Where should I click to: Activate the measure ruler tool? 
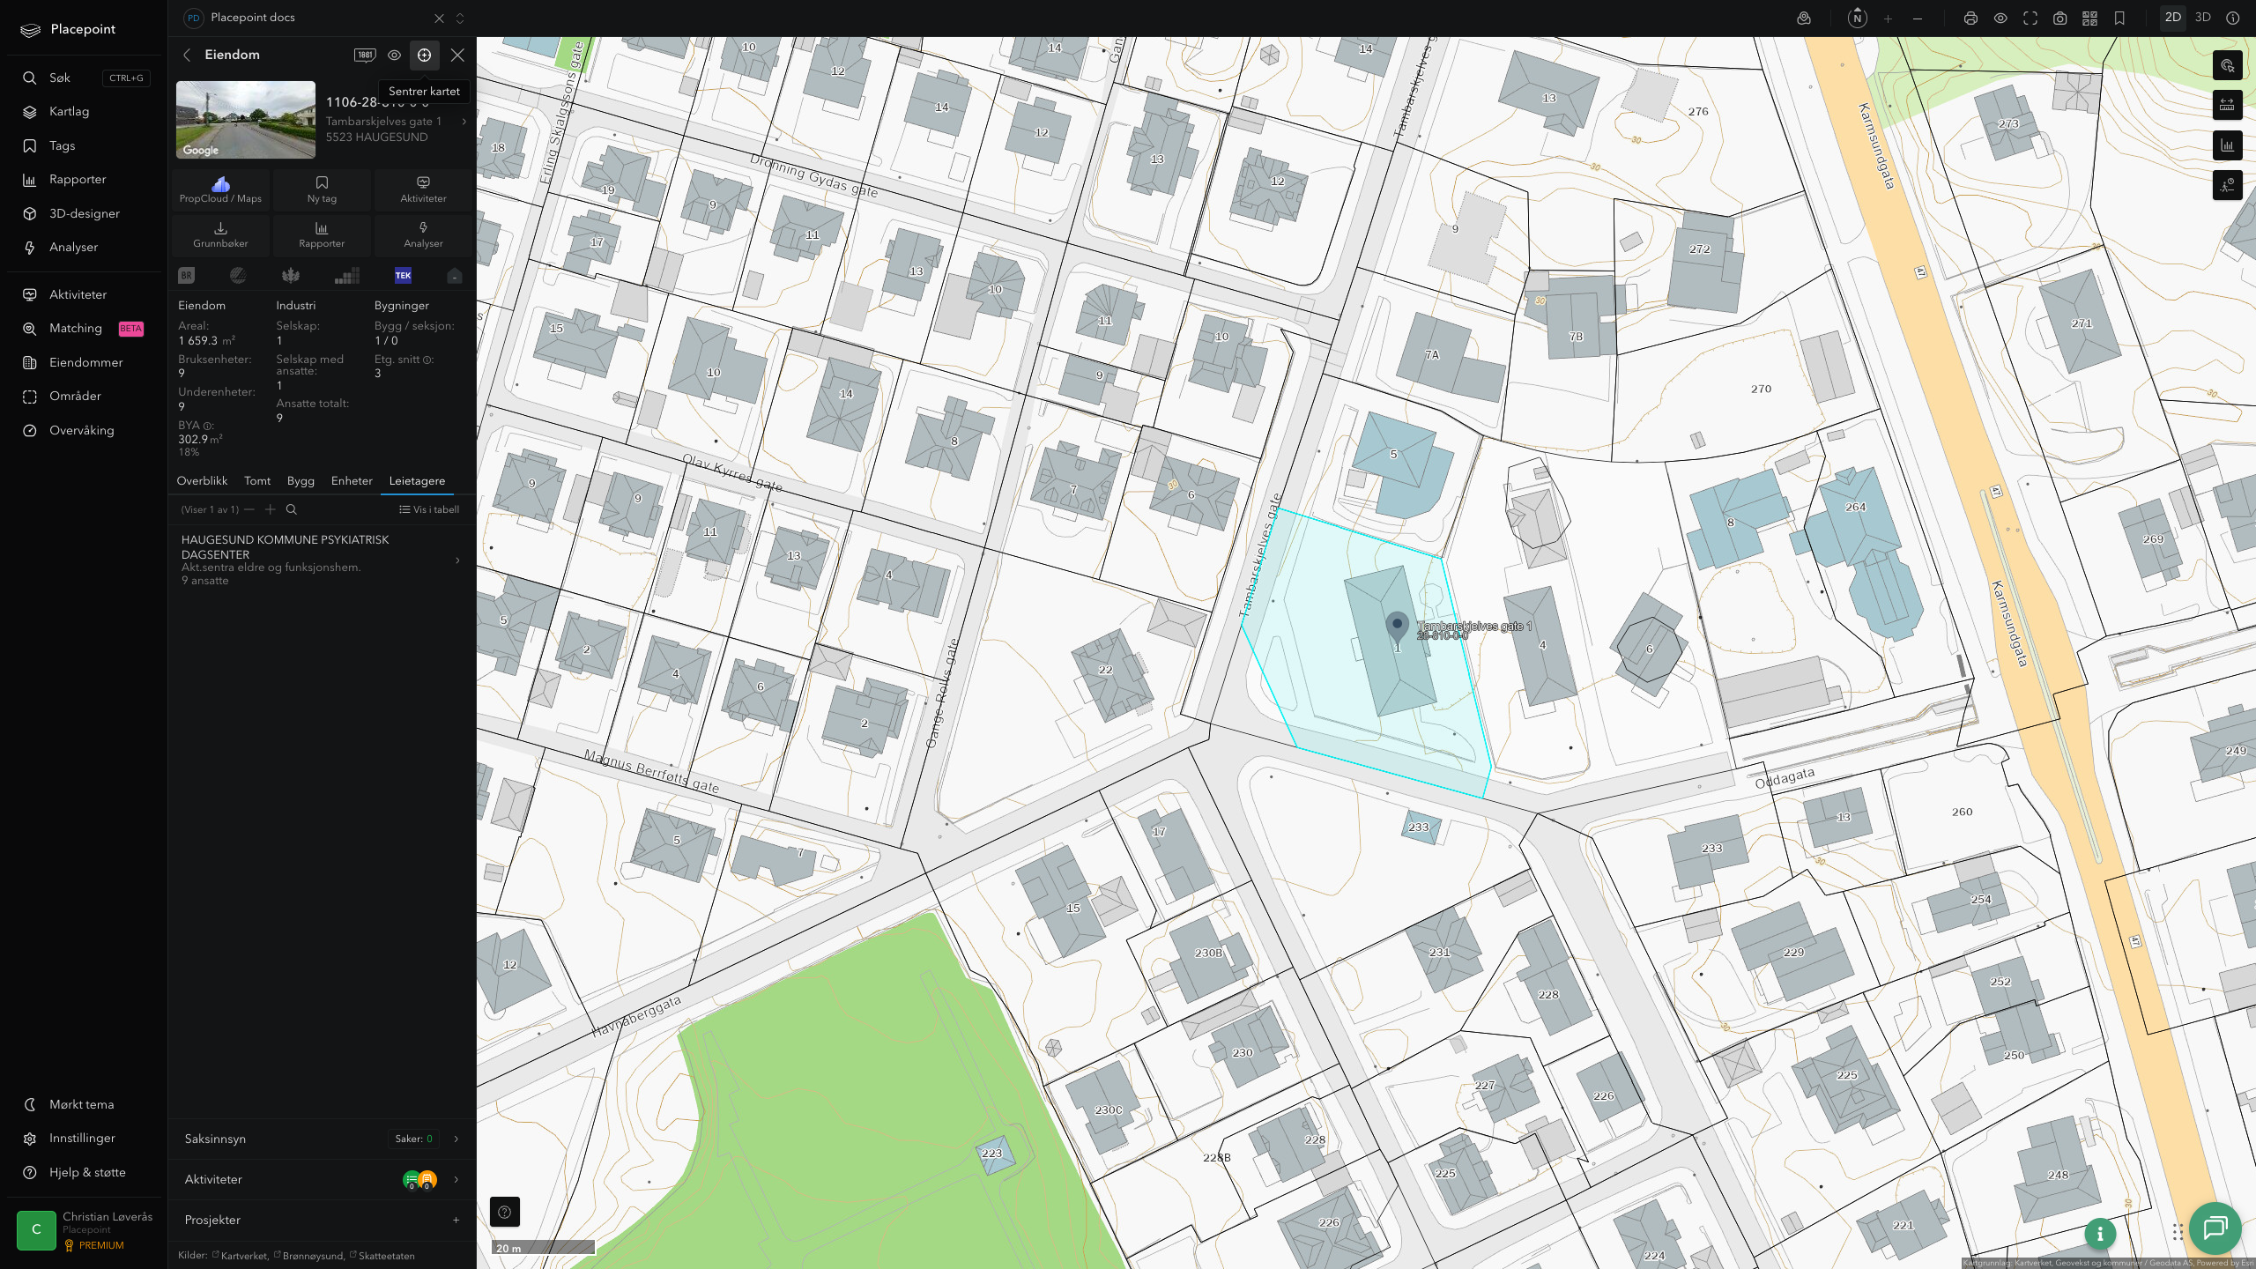click(2227, 105)
